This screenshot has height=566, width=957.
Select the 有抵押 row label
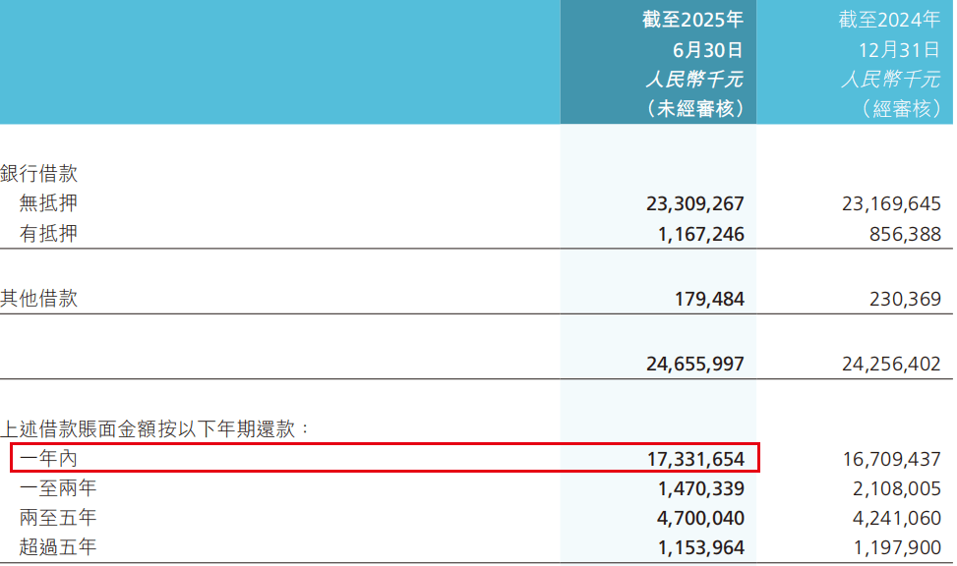[48, 234]
